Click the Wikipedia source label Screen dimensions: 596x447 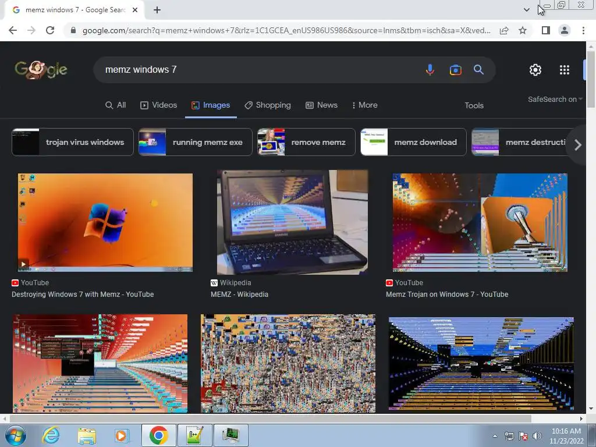pyautogui.click(x=235, y=283)
